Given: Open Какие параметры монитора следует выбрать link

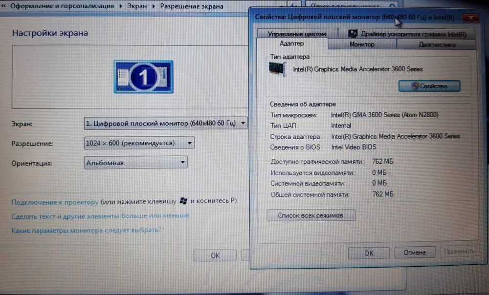Looking at the screenshot, I should (86, 230).
